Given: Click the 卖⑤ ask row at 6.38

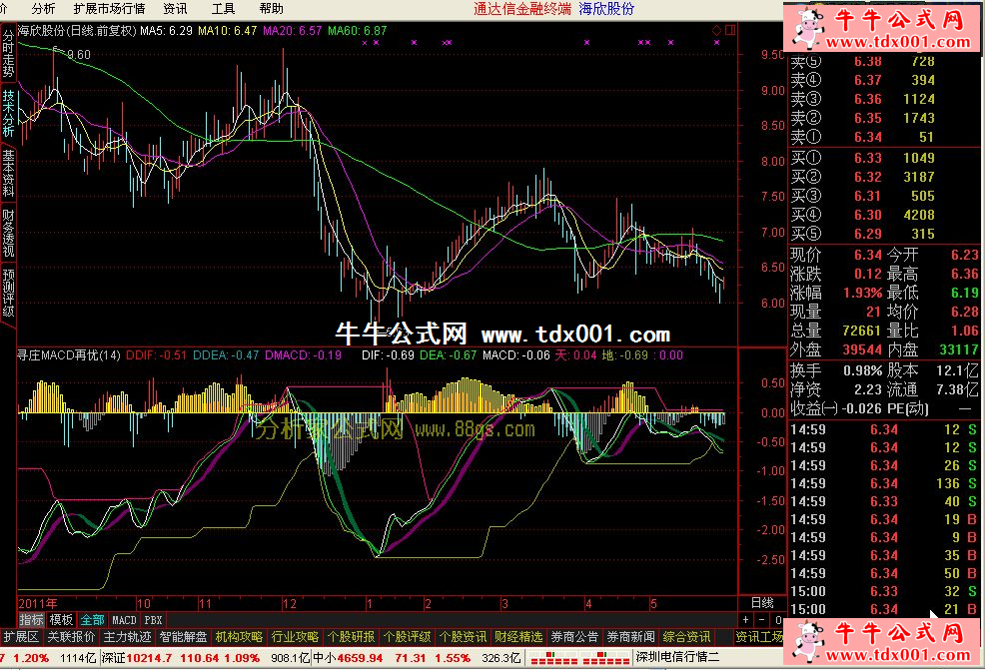Looking at the screenshot, I should (884, 61).
